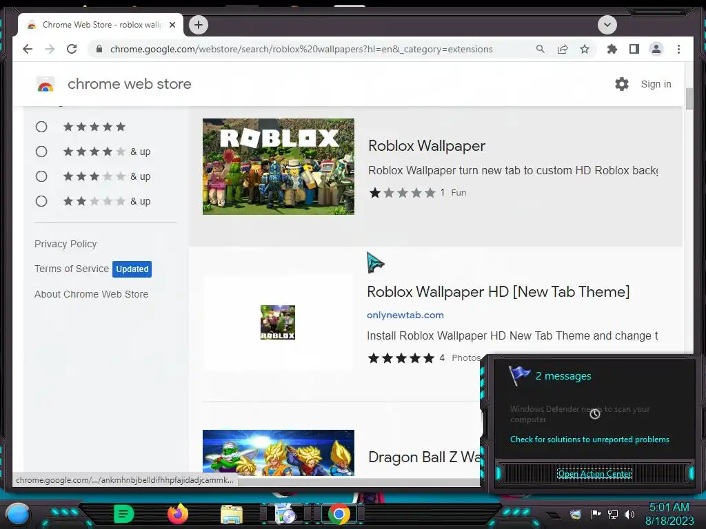Go back to the previous page
The image size is (706, 529).
pyautogui.click(x=28, y=49)
